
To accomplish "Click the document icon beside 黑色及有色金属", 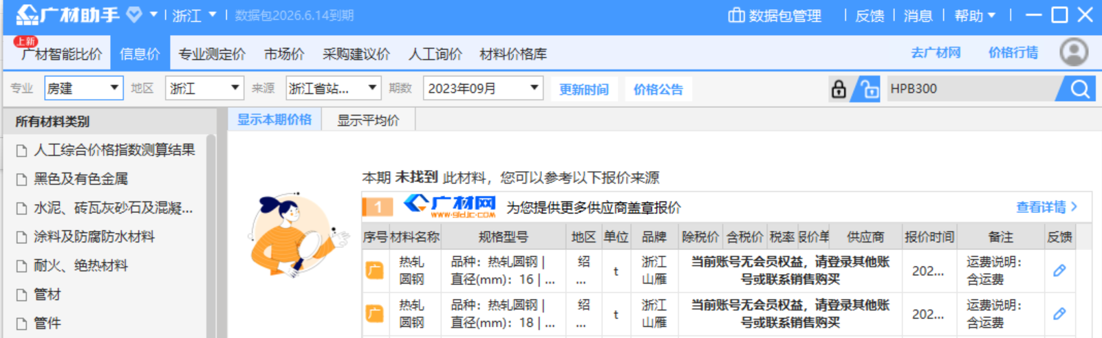I will coord(21,179).
